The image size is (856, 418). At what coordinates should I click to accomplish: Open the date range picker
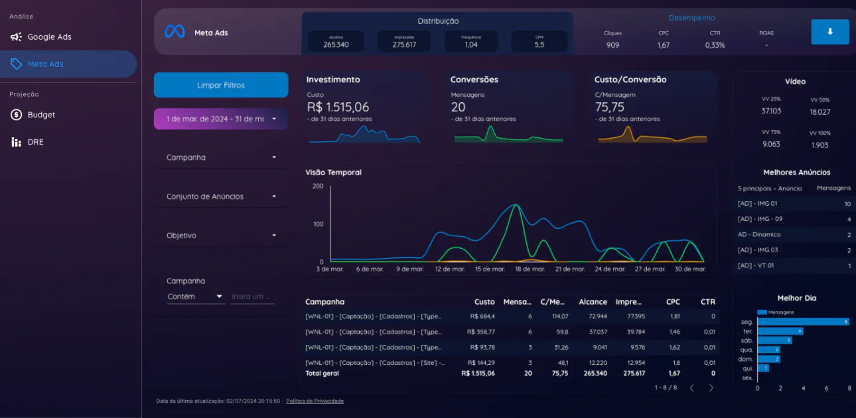pyautogui.click(x=221, y=119)
